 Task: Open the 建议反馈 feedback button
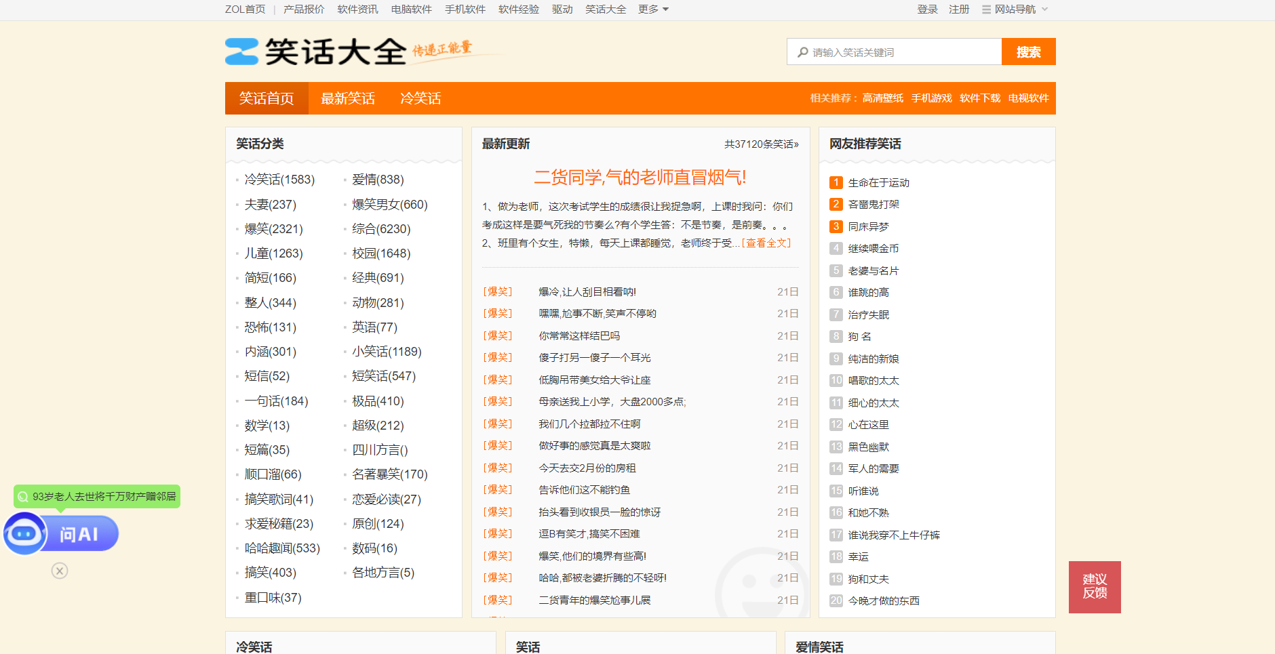(x=1094, y=586)
